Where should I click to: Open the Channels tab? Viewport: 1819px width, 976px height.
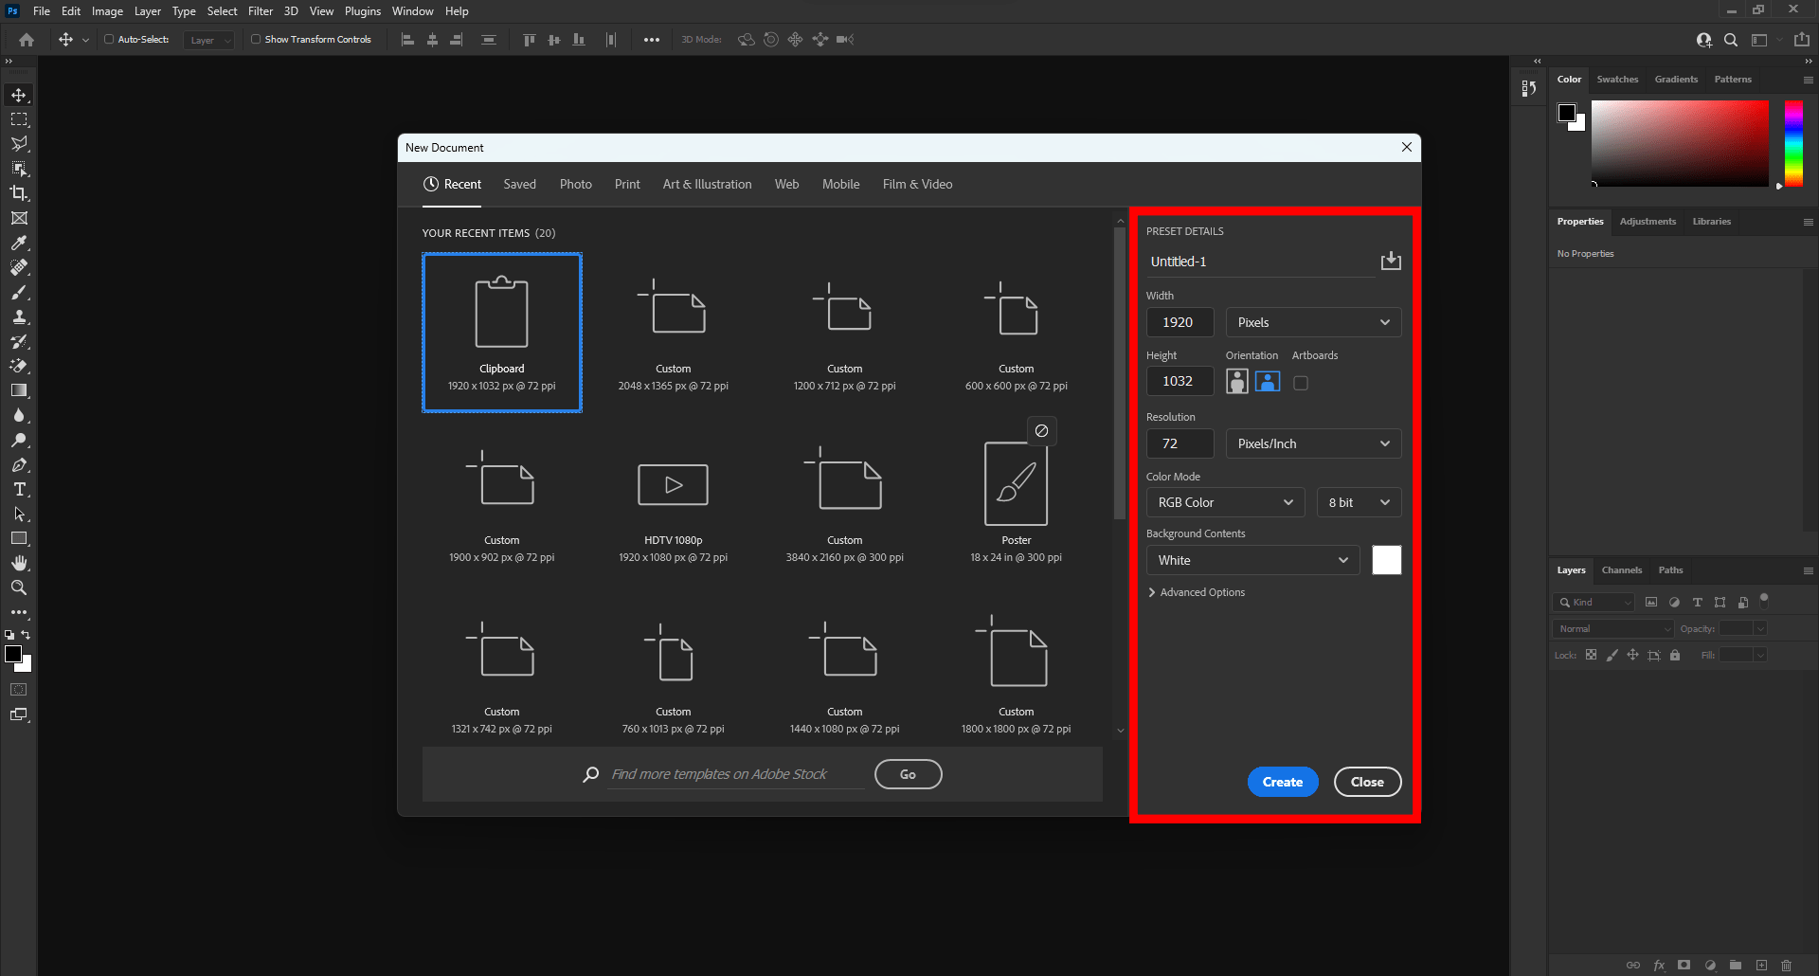pos(1621,570)
